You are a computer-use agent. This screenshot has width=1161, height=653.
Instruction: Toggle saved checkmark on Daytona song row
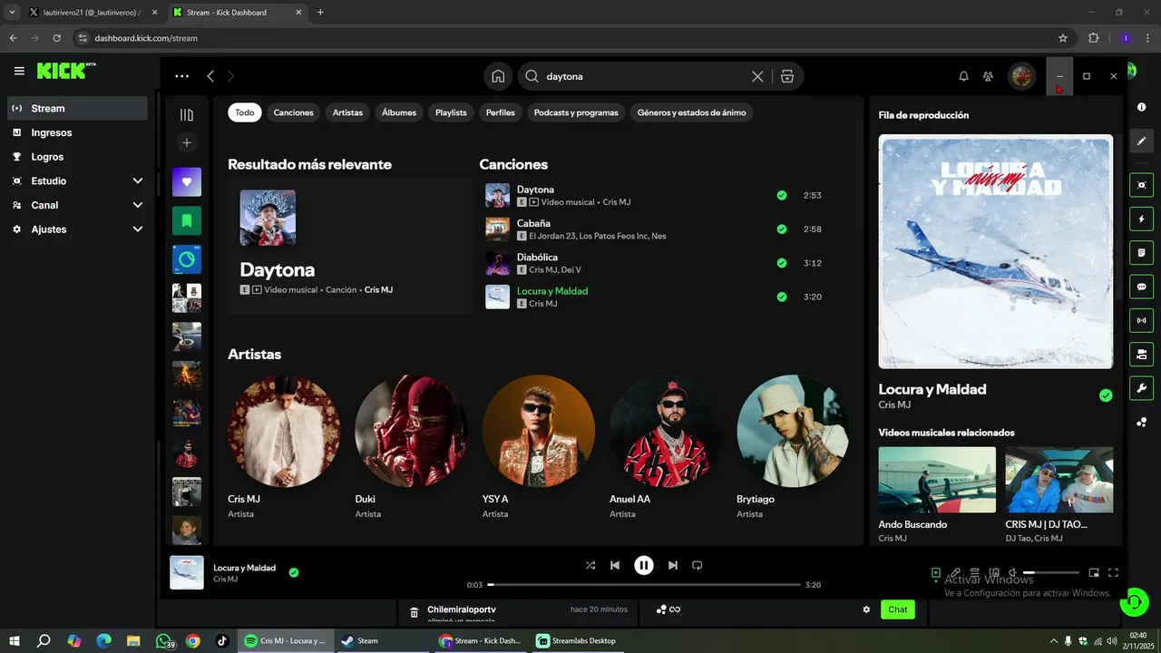(782, 195)
